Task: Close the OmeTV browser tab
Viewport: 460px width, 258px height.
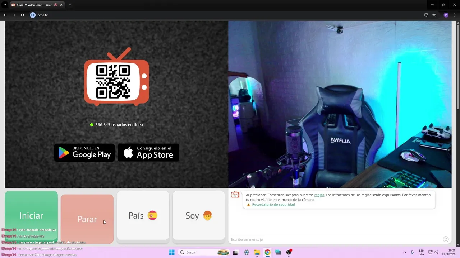Action: click(x=61, y=5)
